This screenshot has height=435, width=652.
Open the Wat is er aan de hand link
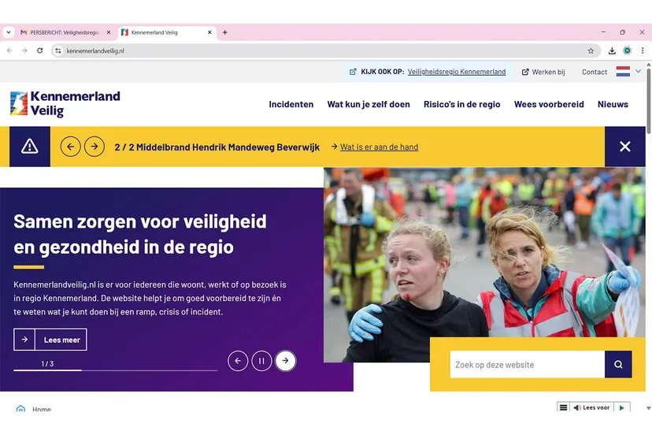(379, 147)
